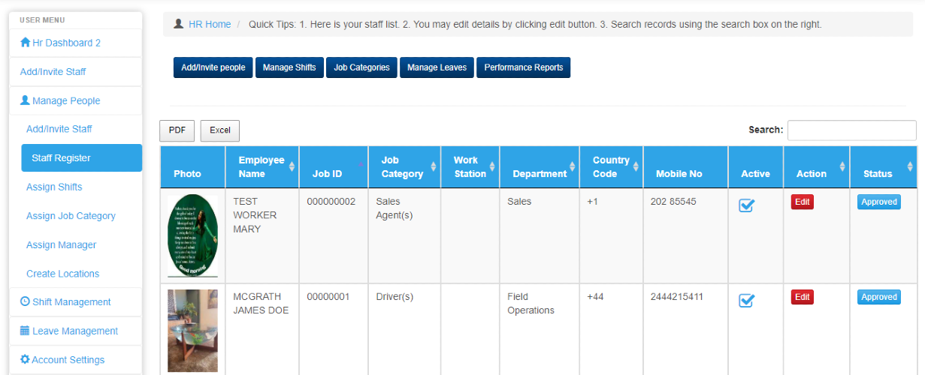Follow the HR Home breadcrumb link
Viewport: 925px width, 375px height.
210,24
